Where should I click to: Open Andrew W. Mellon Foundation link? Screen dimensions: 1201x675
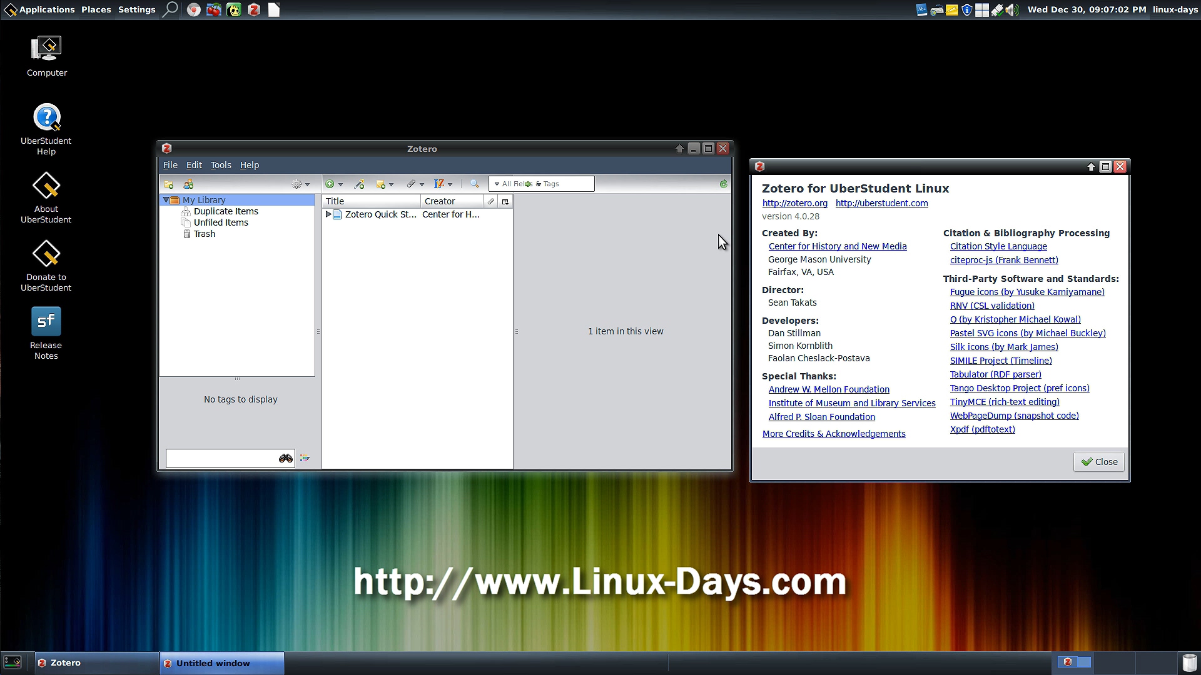(x=829, y=389)
